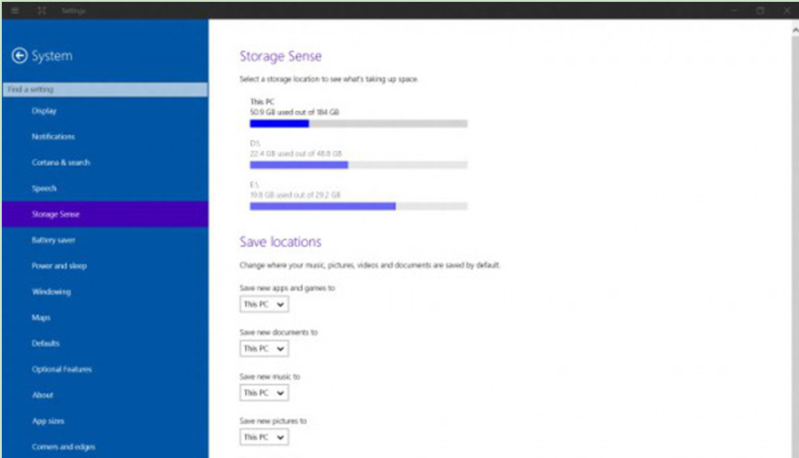Screen dimensions: 799x458
Task: Open the hamburger menu in title bar
Action: (15, 10)
